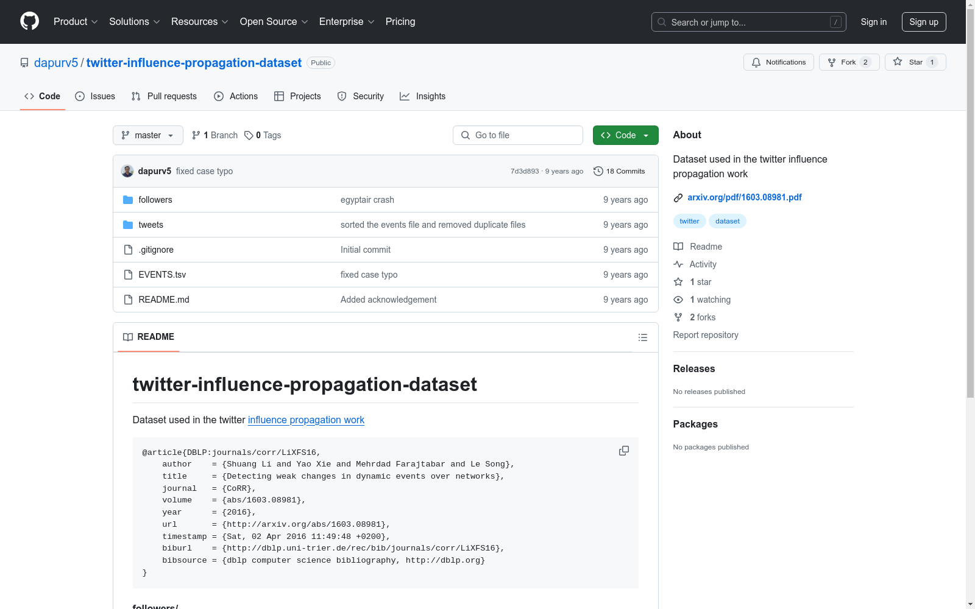Open the Pricing page
This screenshot has width=975, height=609.
pyautogui.click(x=400, y=22)
